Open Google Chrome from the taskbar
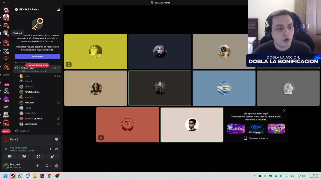 point(50,176)
